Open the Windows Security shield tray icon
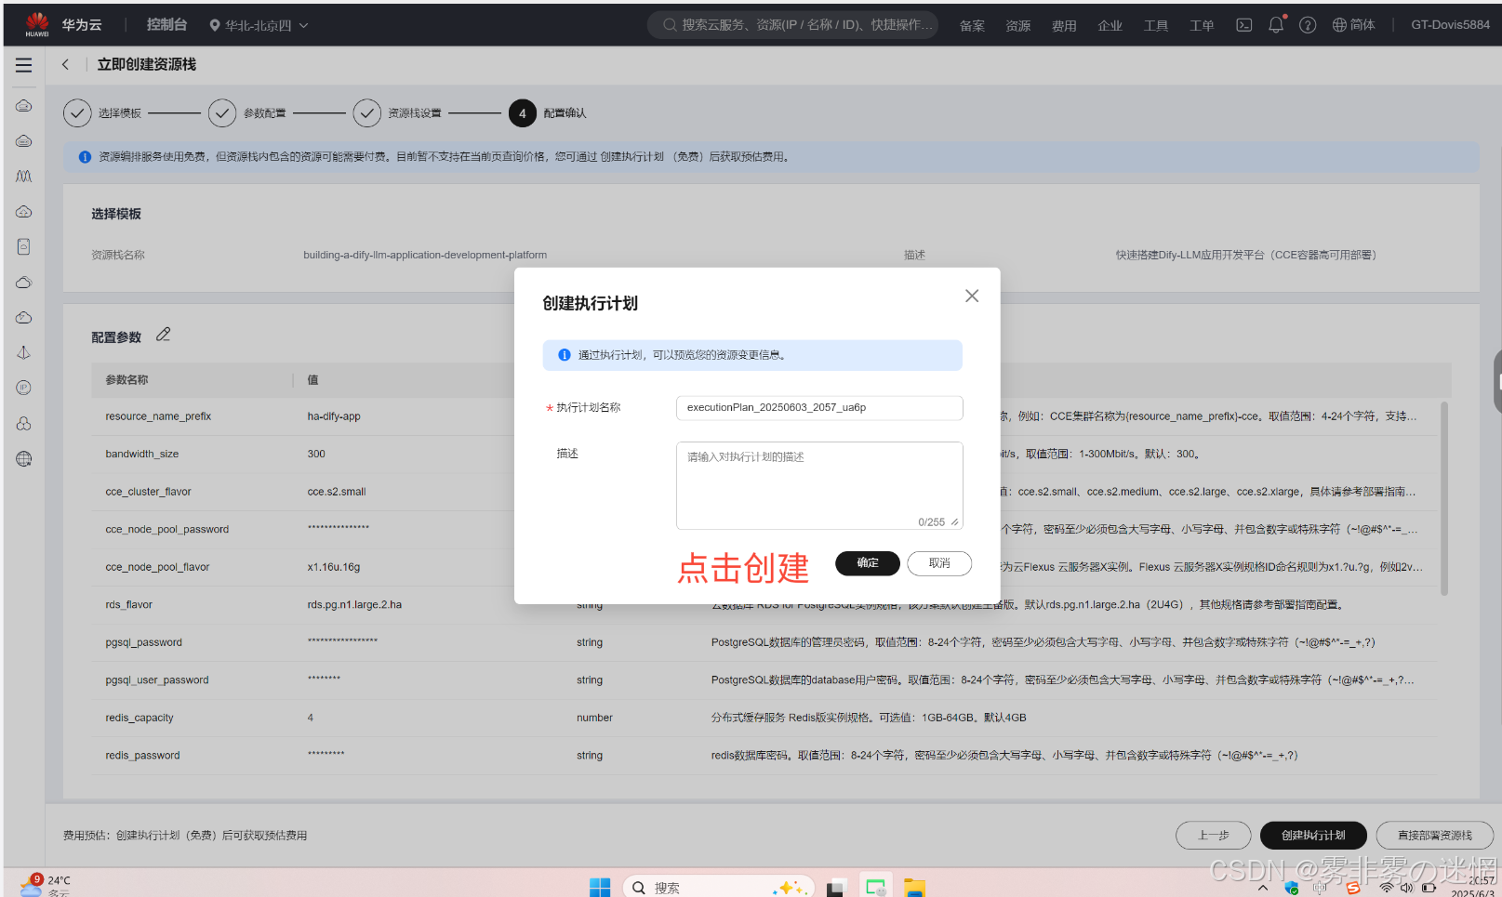The width and height of the screenshot is (1502, 897). pyautogui.click(x=1292, y=888)
